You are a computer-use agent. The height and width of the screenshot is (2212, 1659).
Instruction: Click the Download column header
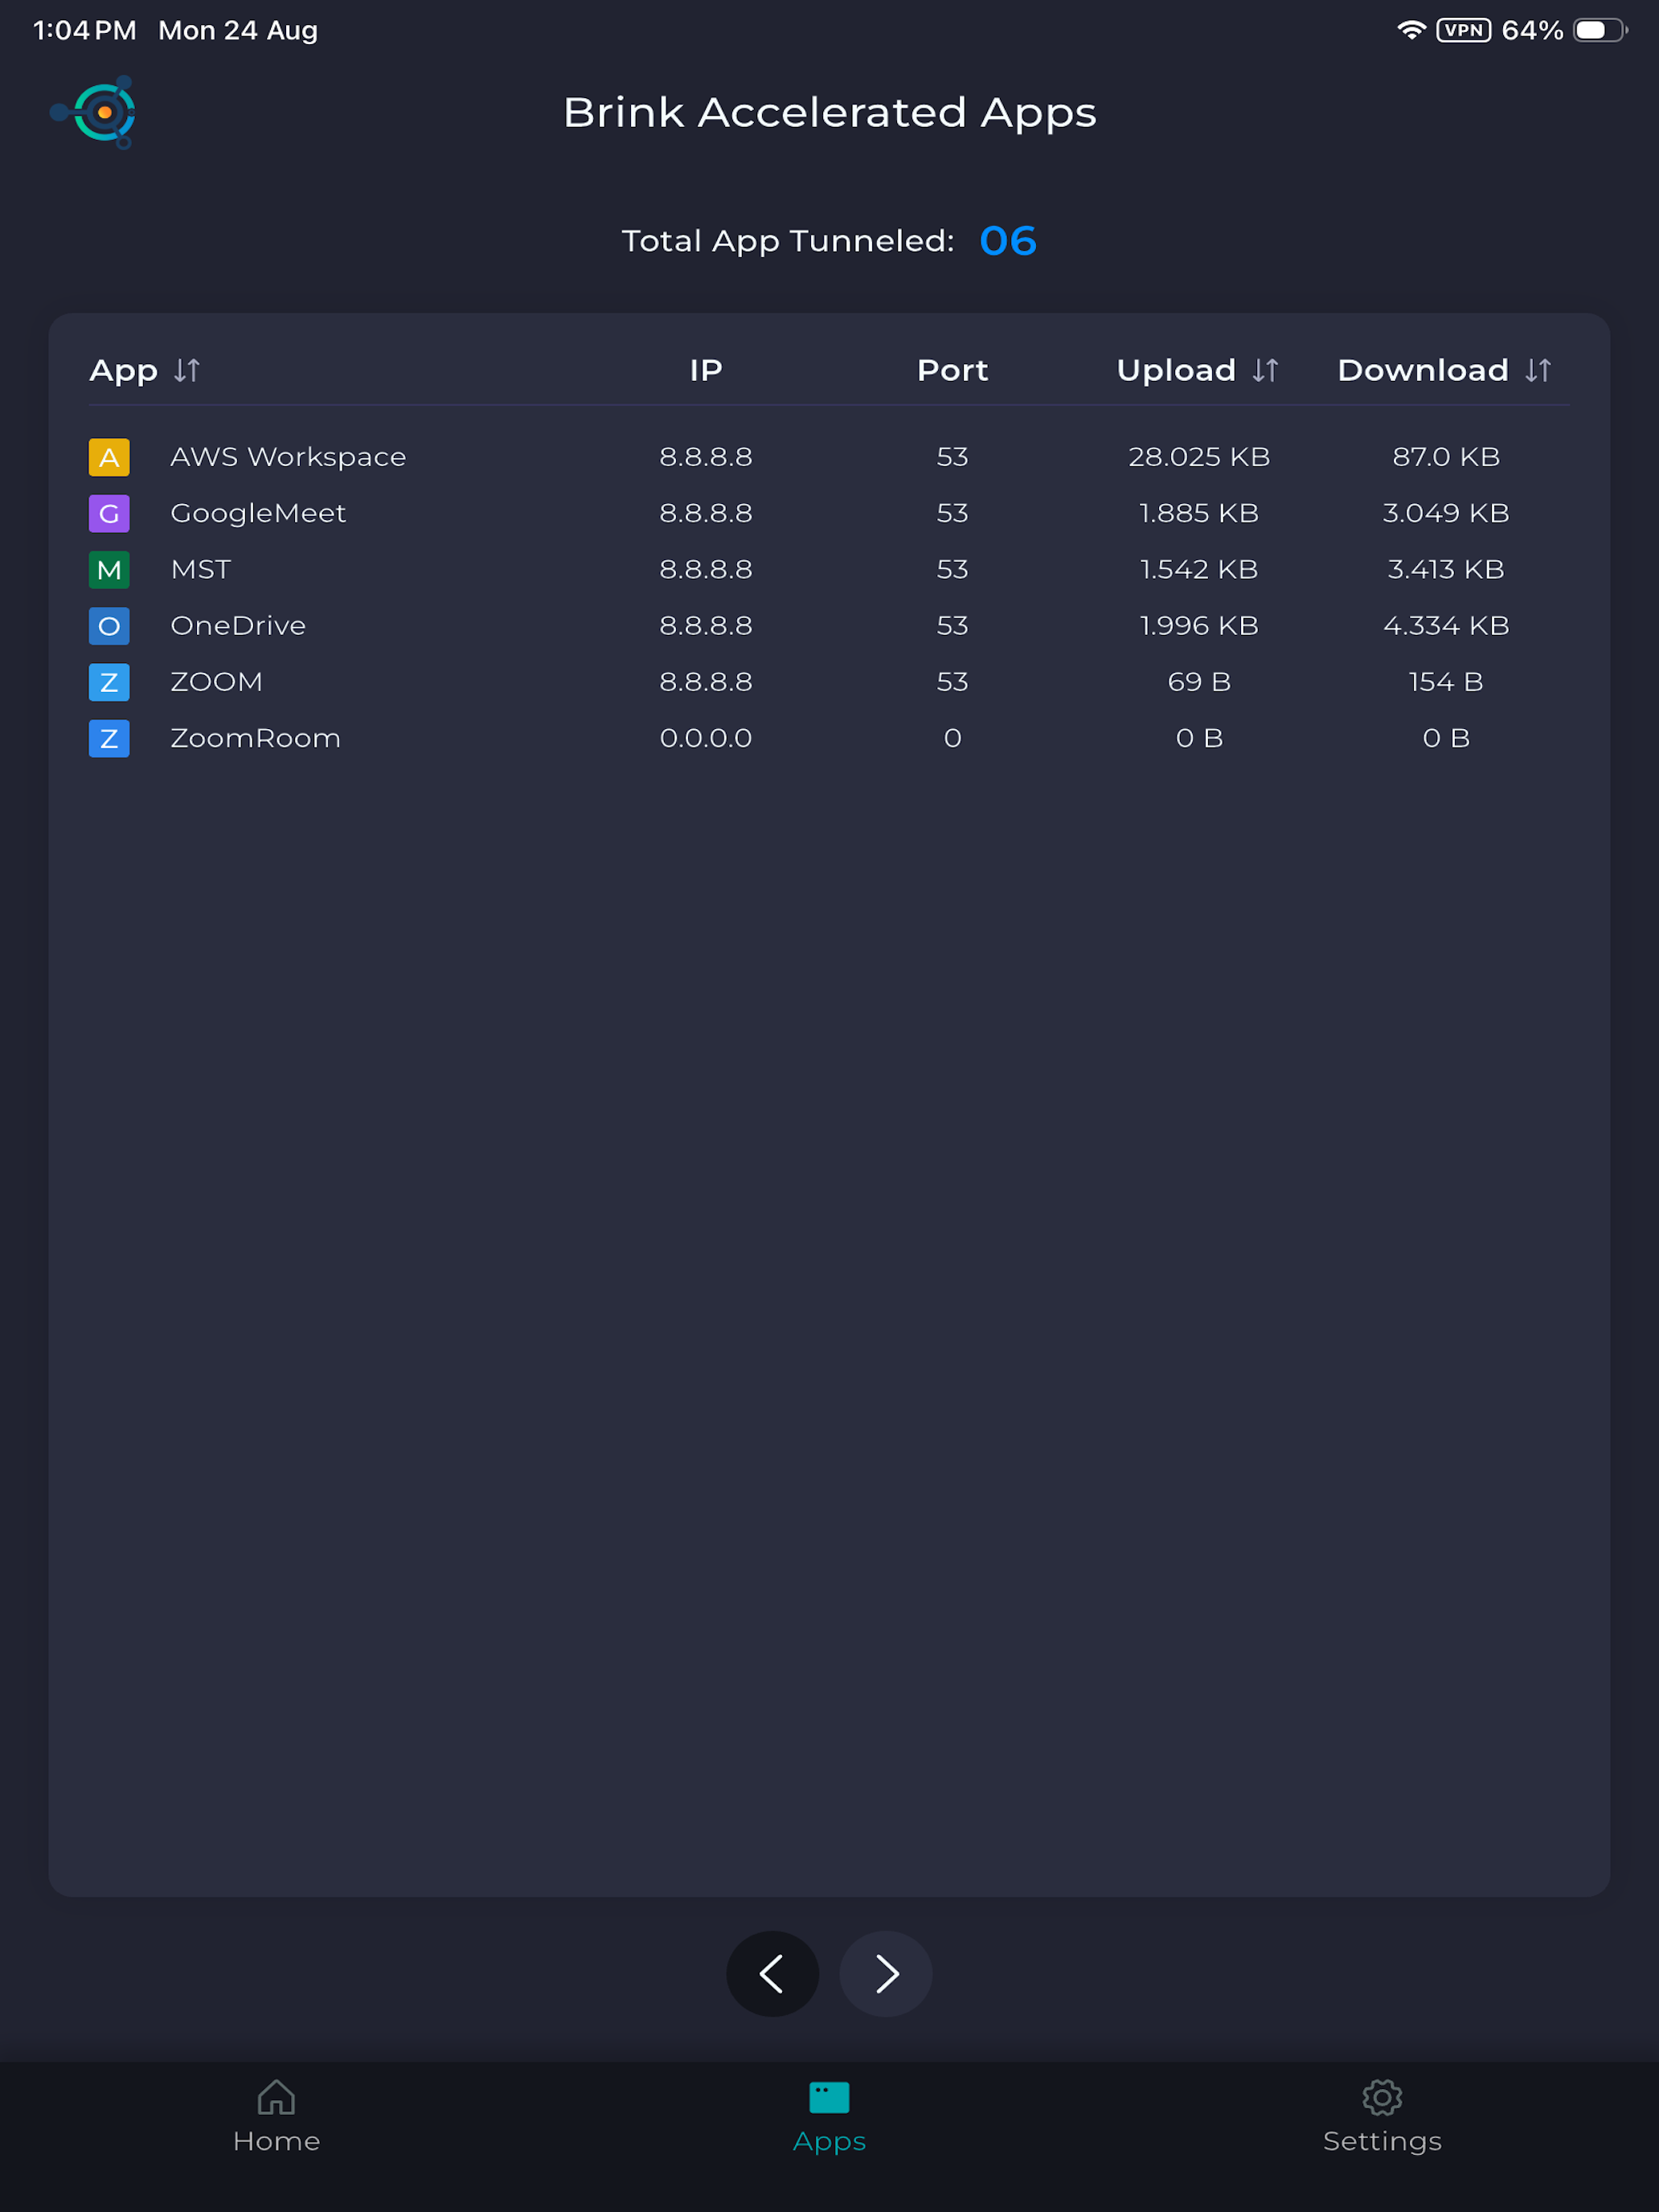[x=1423, y=371]
